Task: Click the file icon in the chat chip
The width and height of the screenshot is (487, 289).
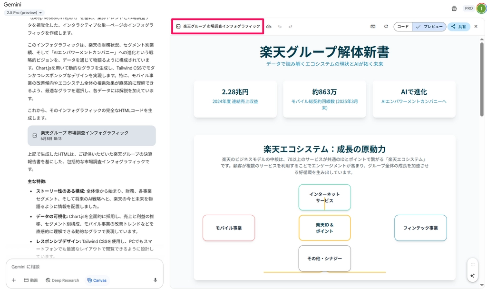Action: (x=35, y=136)
